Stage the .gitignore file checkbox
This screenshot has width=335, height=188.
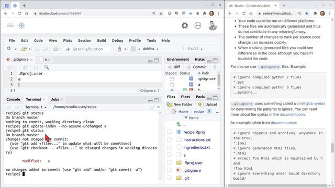coord(172,79)
